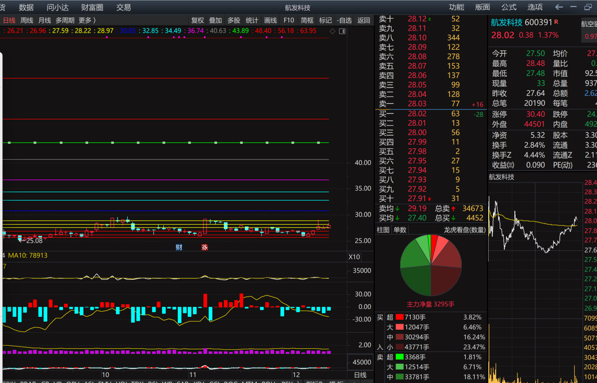597x383 pixels.
Task: Click the diamond icon above the chart
Action: pyautogui.click(x=332, y=31)
